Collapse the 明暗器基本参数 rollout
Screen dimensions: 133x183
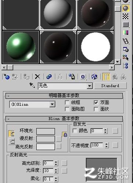pos(64,96)
